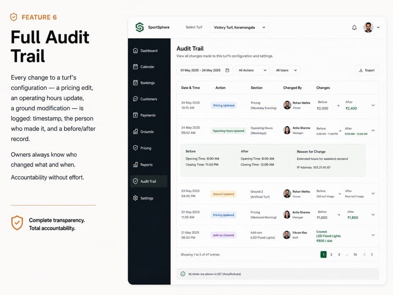Image resolution: width=393 pixels, height=295 pixels.
Task: Click Vikram Rao avatar
Action: pyautogui.click(x=287, y=235)
